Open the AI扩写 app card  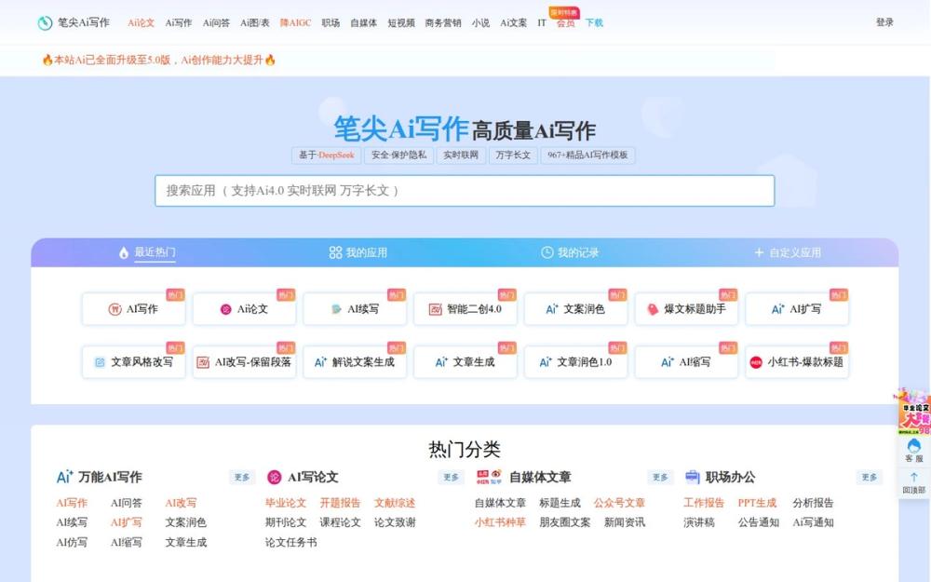(797, 309)
